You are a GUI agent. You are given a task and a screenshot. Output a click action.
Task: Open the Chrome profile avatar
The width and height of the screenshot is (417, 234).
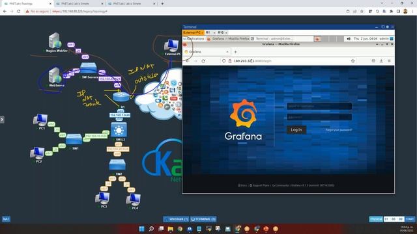tap(405, 12)
